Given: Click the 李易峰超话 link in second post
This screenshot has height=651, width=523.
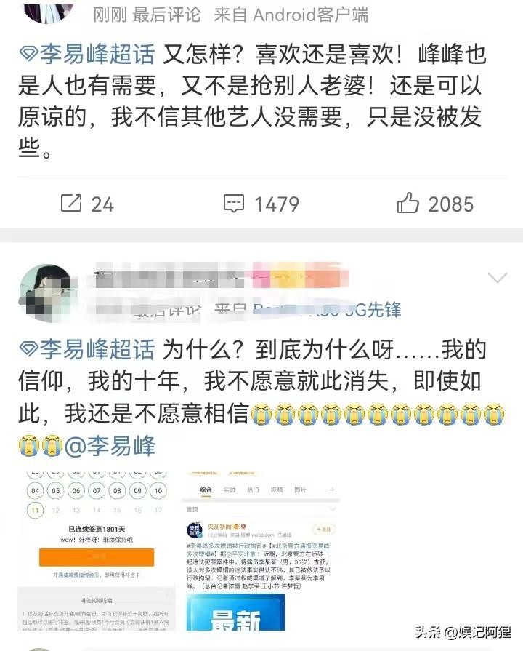Looking at the screenshot, I should [x=97, y=348].
